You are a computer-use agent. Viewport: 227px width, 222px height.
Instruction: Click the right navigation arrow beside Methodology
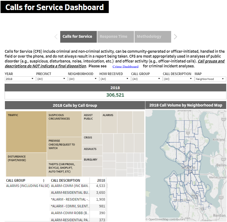(175, 37)
